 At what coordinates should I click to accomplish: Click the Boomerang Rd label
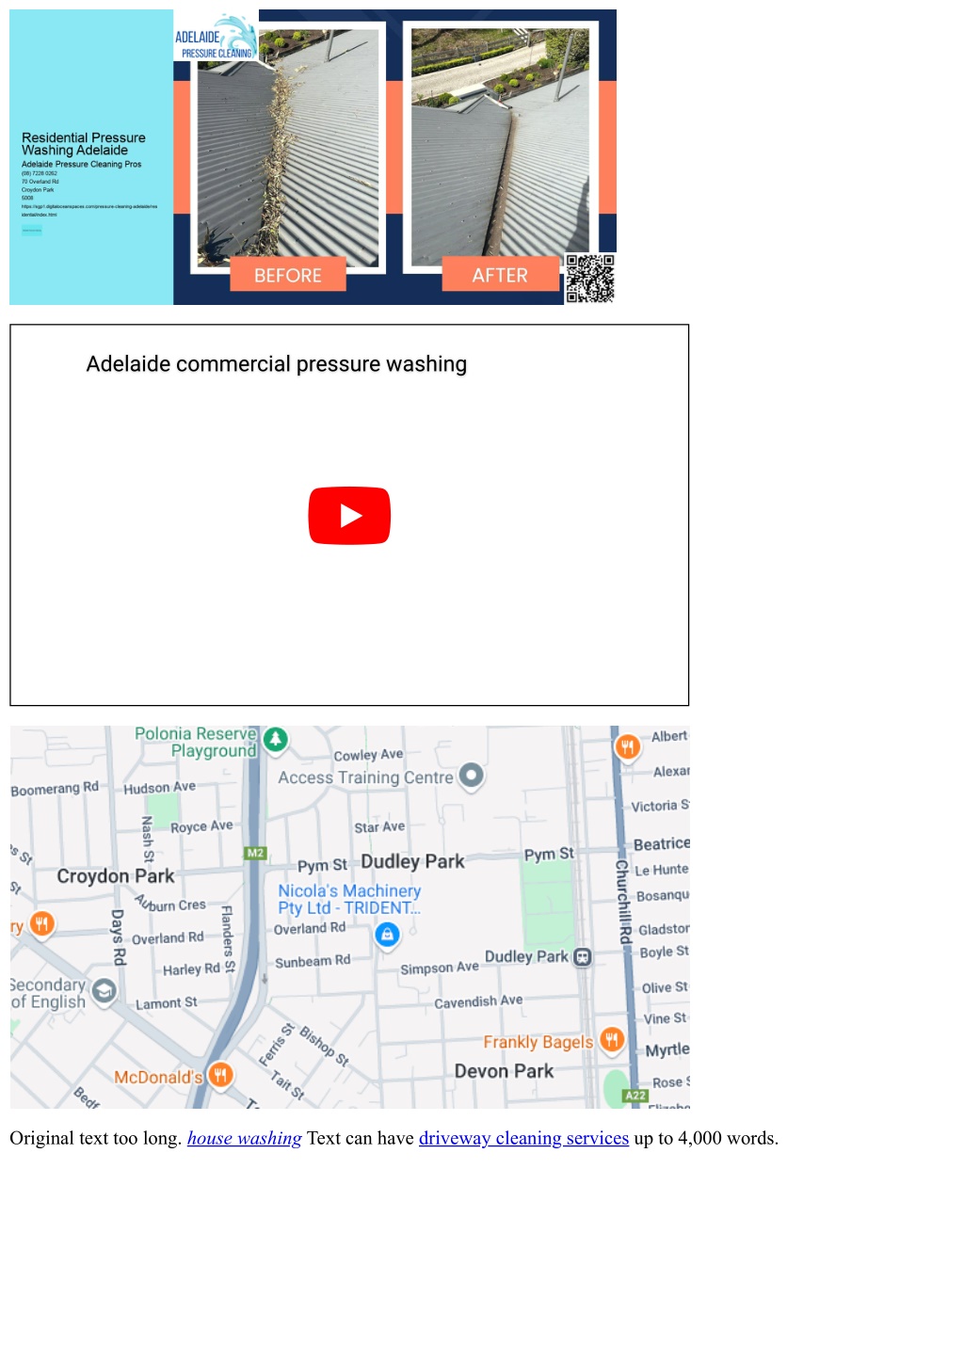(55, 788)
